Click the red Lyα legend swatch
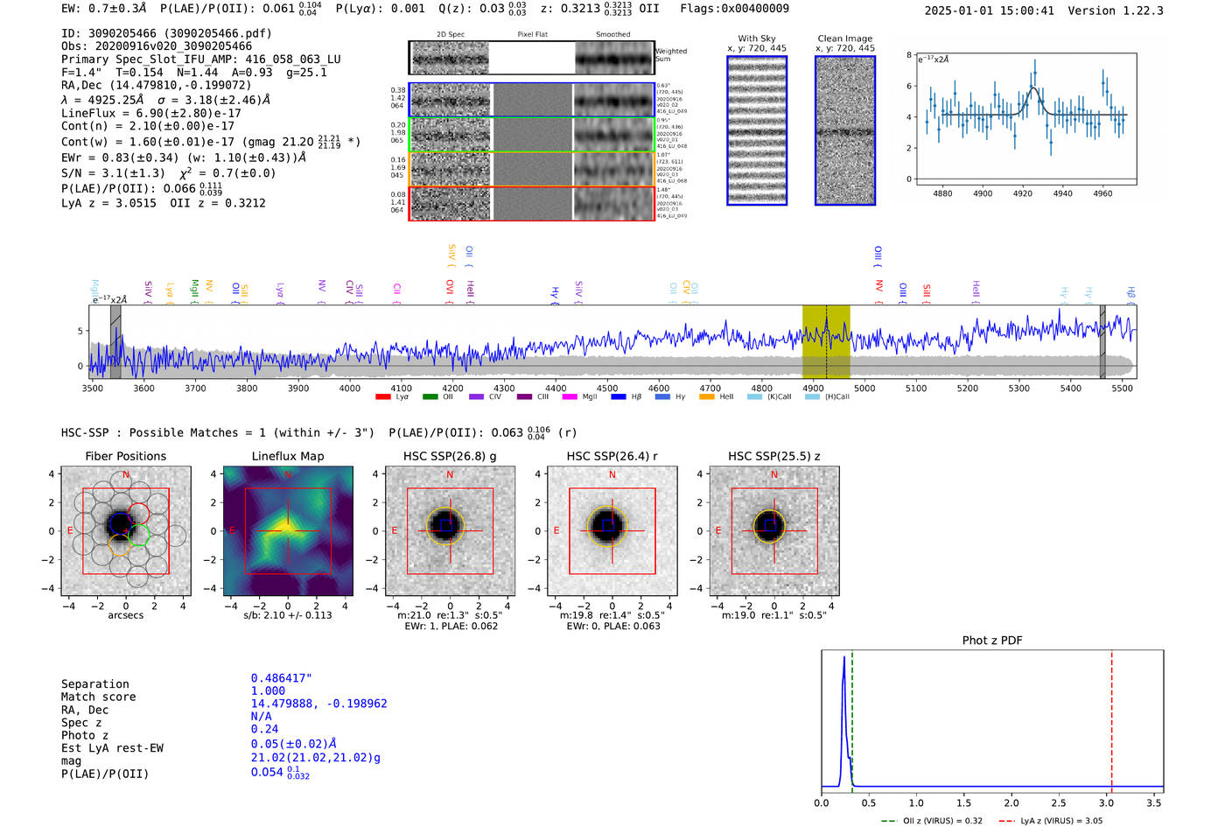Image resolution: width=1225 pixels, height=834 pixels. (382, 397)
